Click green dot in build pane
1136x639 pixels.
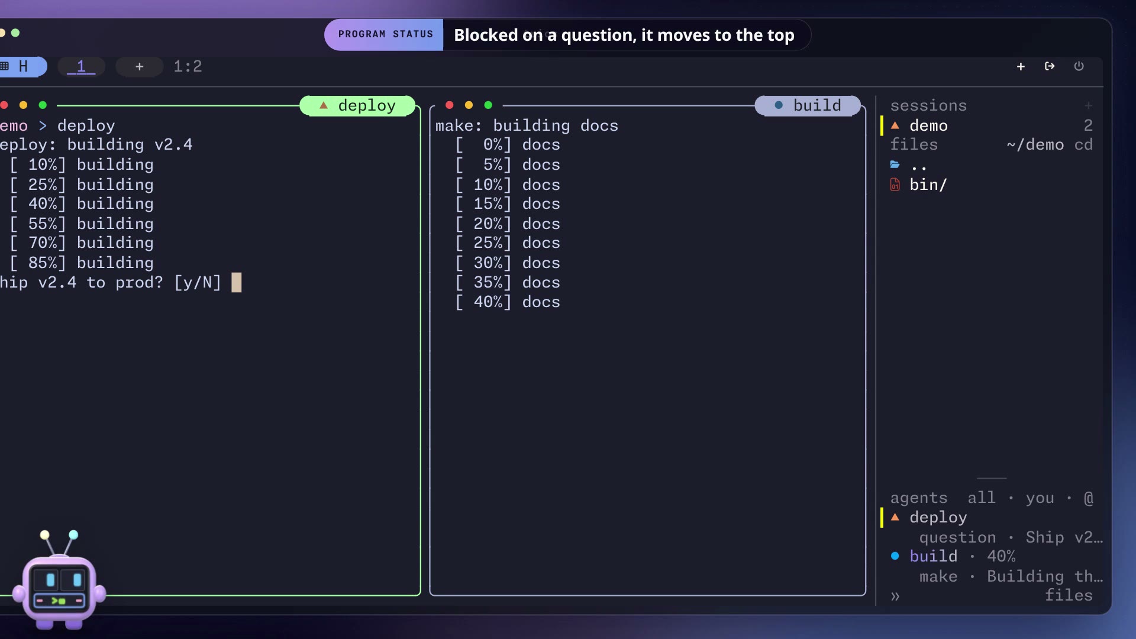click(x=488, y=105)
